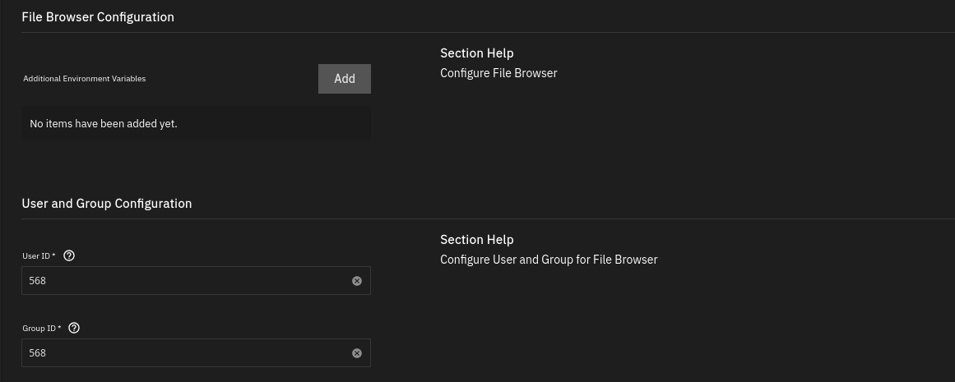Click 'Configure User and Group for File Browser' text
955x382 pixels.
[549, 260]
